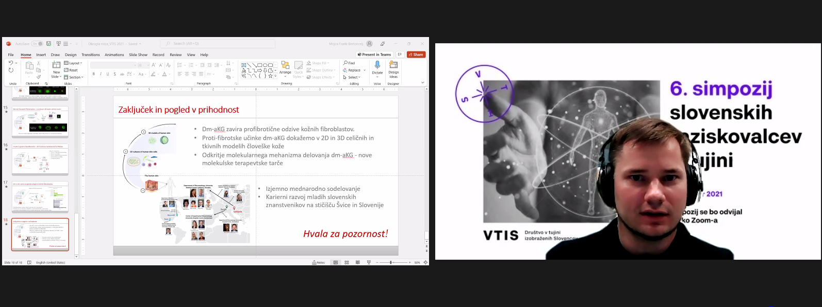Expand the shapes gallery More arrow
The image size is (822, 307).
275,77
